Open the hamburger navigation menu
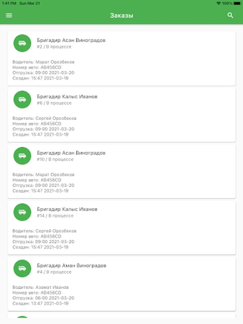The image size is (243, 324). [9, 15]
